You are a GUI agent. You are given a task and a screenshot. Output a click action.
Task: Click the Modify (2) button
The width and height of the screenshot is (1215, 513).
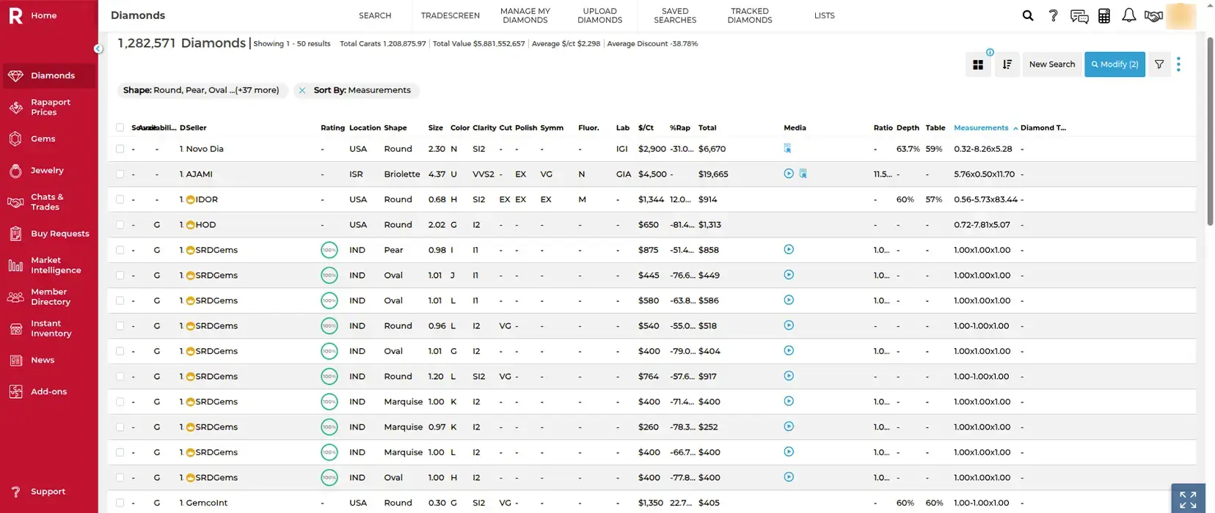(x=1114, y=64)
